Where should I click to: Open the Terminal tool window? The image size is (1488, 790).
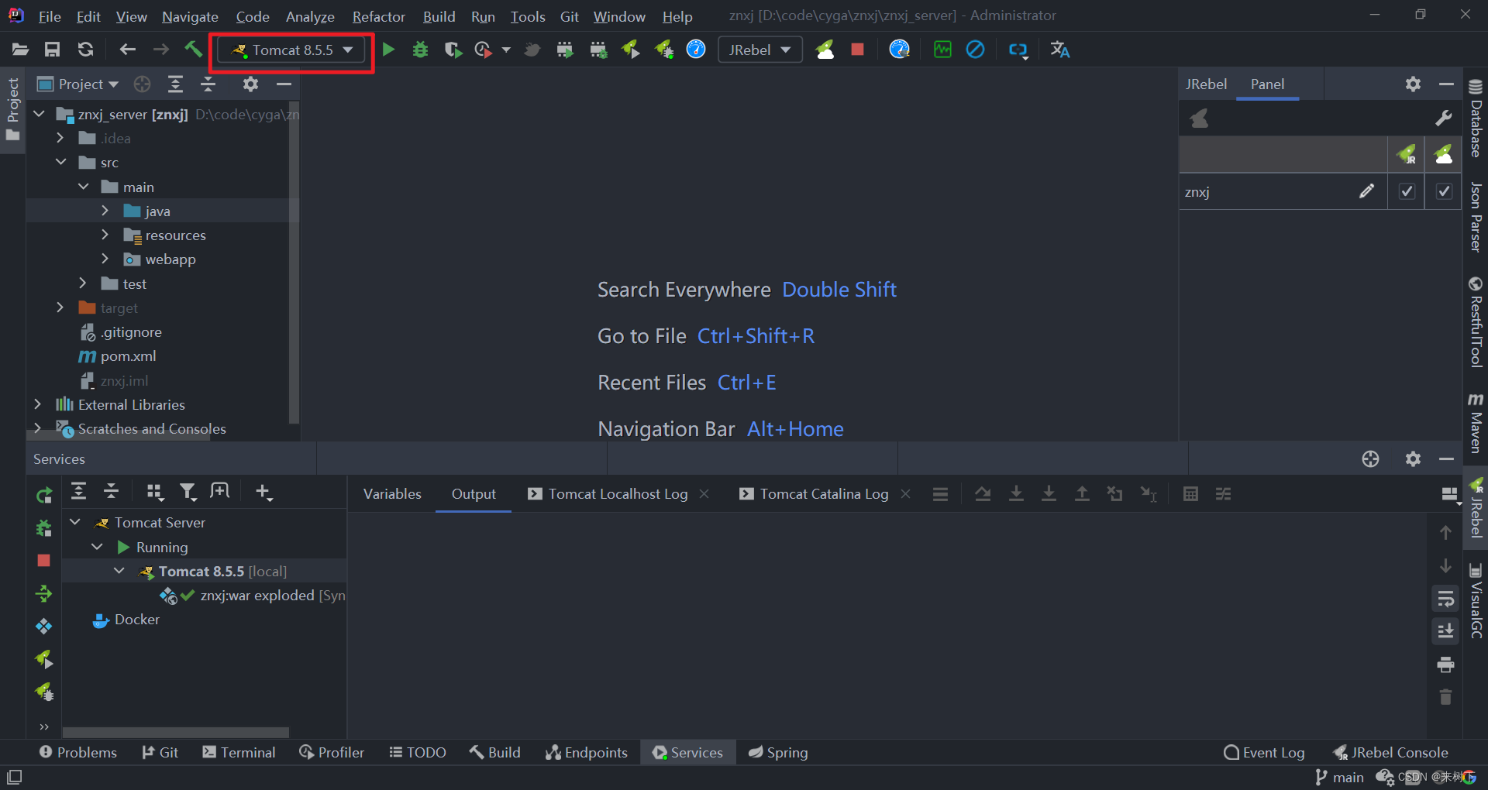pos(239,752)
